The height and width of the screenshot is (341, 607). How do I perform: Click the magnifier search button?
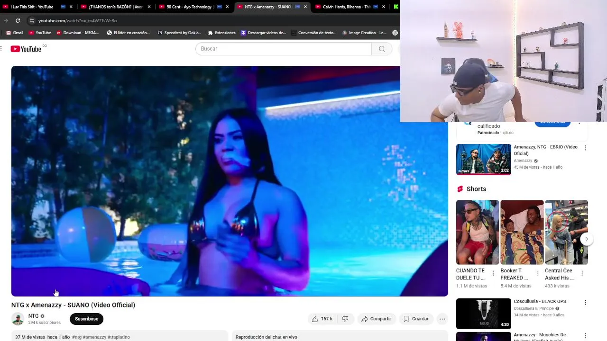[x=382, y=49]
